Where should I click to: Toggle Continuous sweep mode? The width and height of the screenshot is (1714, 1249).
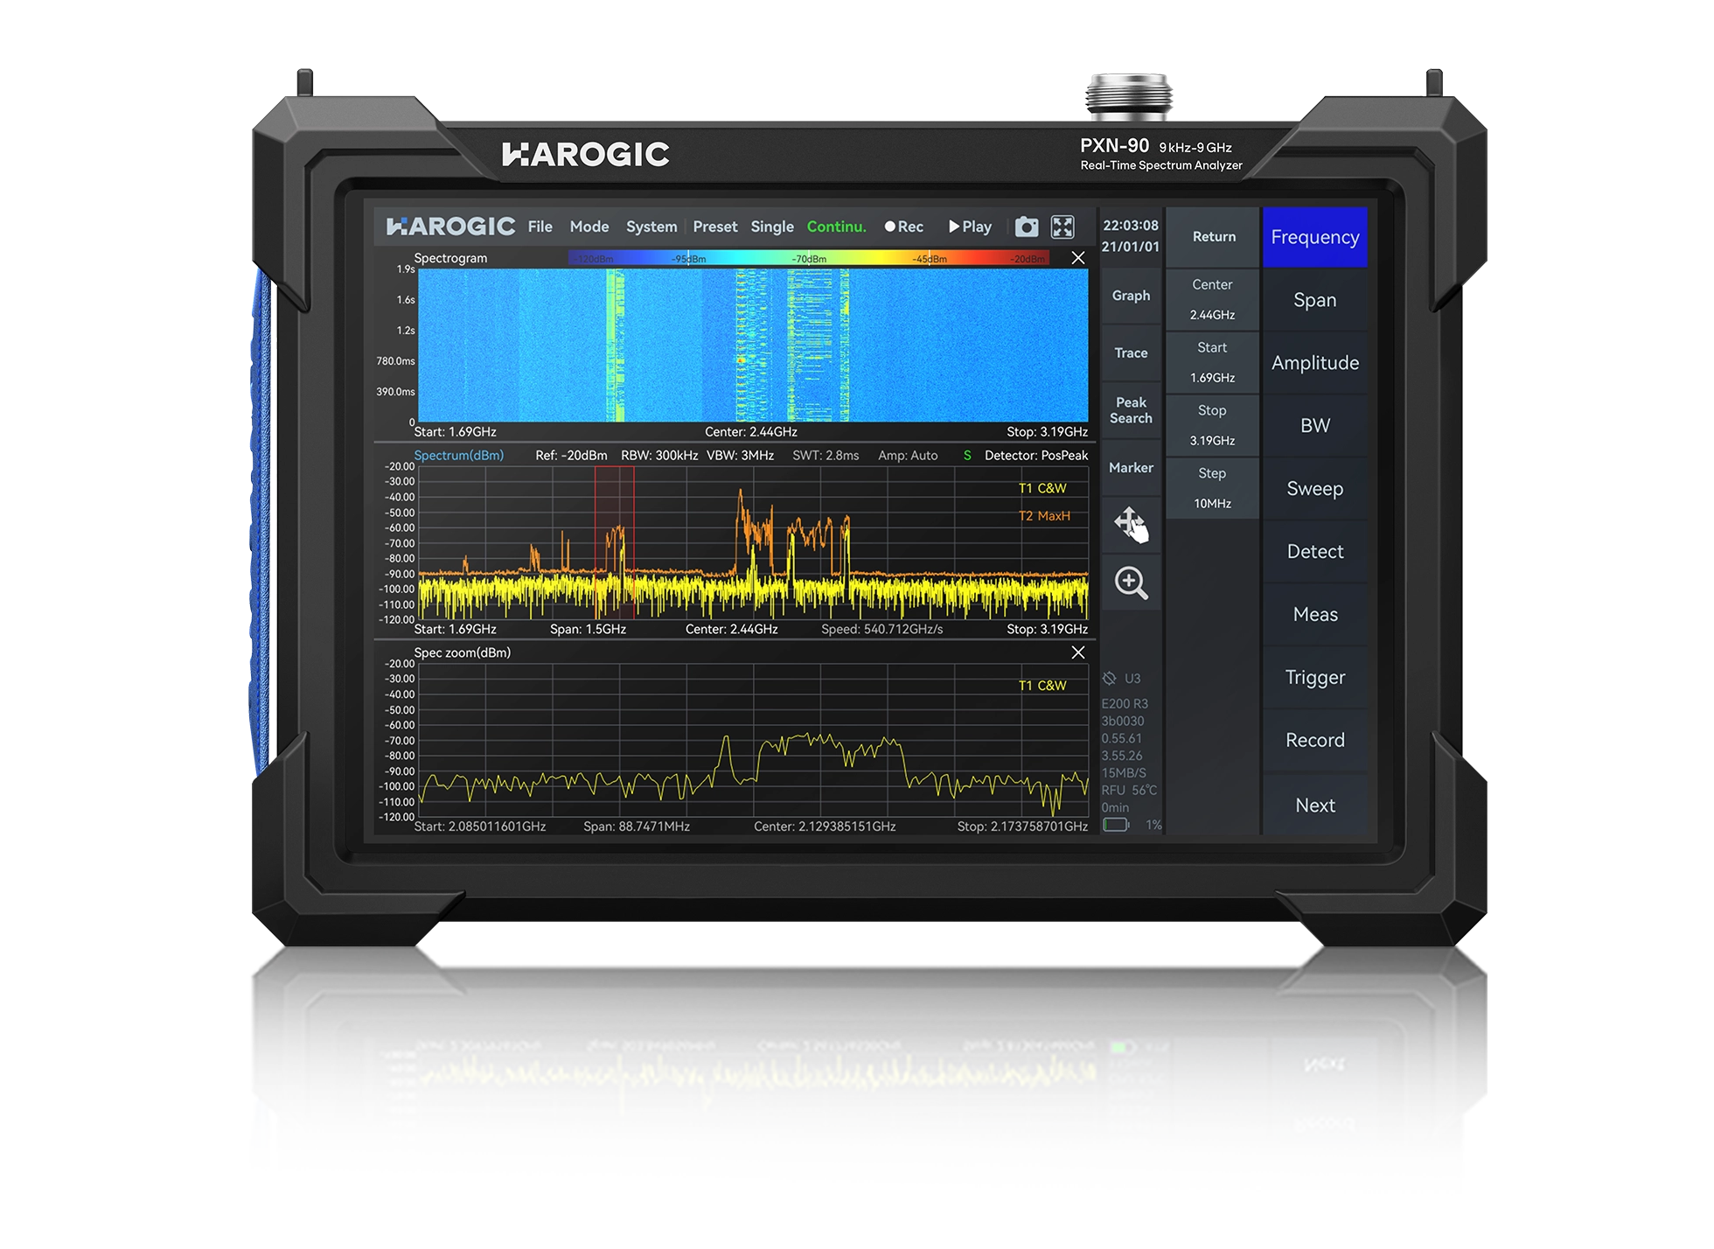tap(836, 227)
